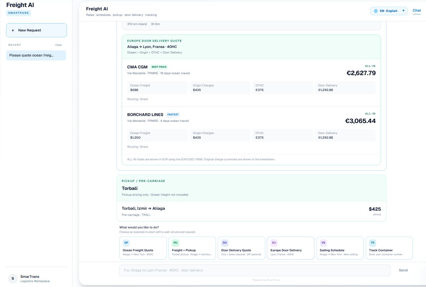Focus the message input field

point(255,270)
